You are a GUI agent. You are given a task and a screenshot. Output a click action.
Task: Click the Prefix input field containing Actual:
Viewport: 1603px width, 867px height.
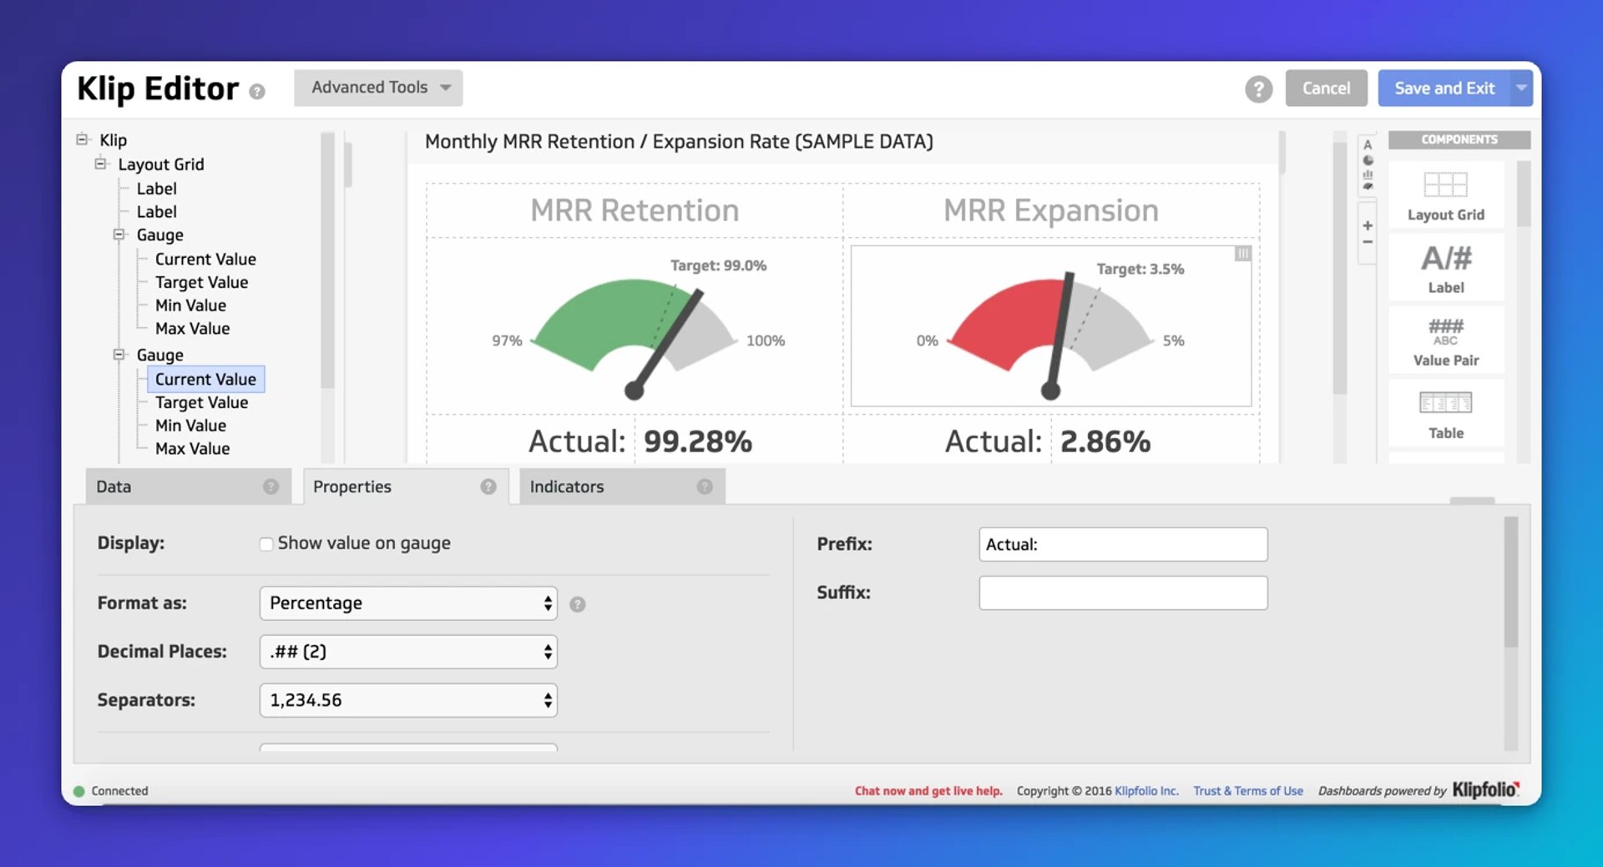pos(1123,544)
